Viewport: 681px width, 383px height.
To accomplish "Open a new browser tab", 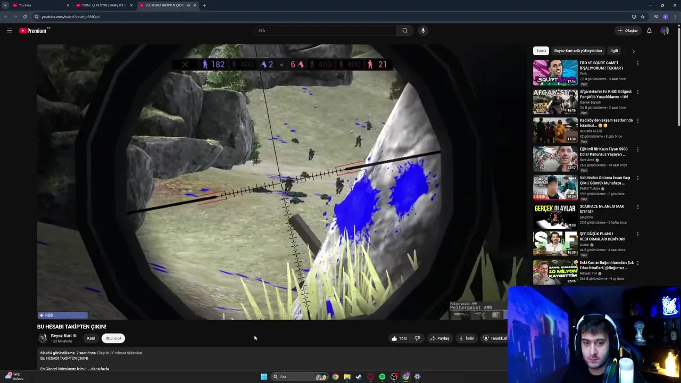I will [204, 5].
